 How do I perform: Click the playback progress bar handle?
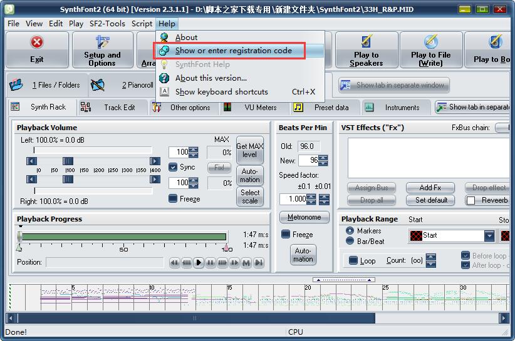[19, 237]
